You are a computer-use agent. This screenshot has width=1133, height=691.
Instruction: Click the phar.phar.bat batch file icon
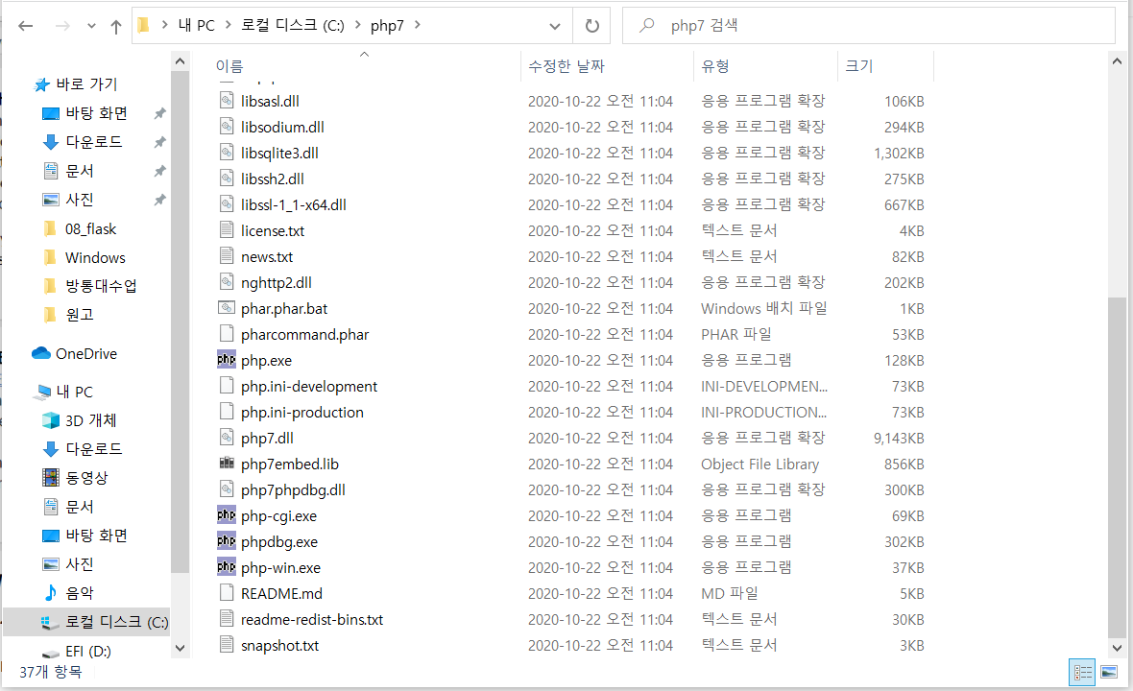click(x=227, y=308)
